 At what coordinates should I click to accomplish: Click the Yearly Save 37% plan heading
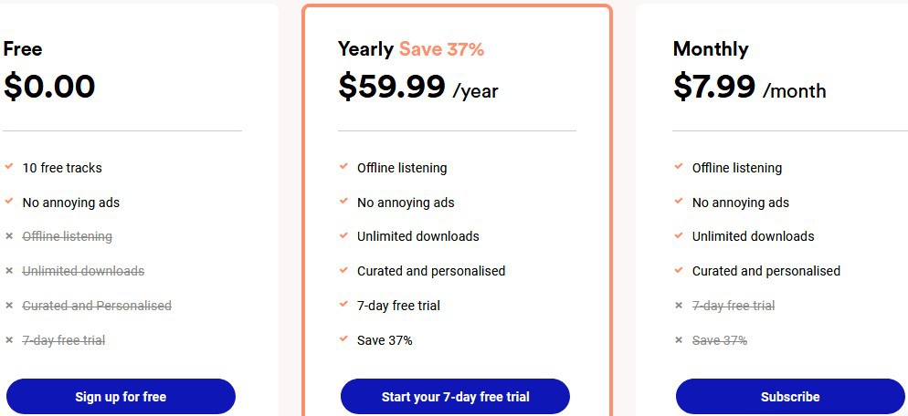411,49
